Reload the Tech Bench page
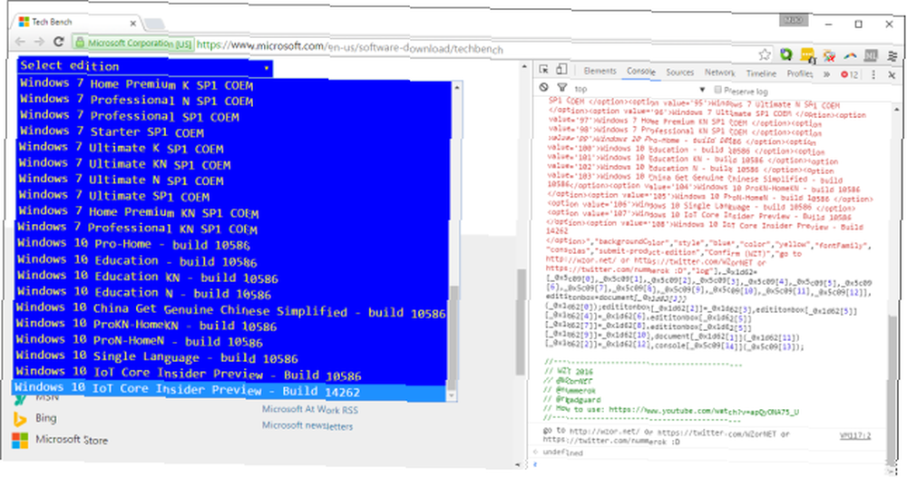Image resolution: width=907 pixels, height=478 pixels. 58,41
